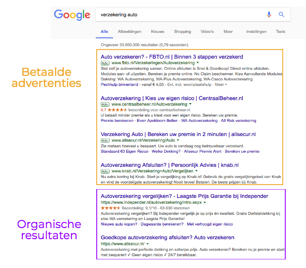This screenshot has width=306, height=268.
Task: Click the blue search magnifier icon
Action: tap(281, 15)
